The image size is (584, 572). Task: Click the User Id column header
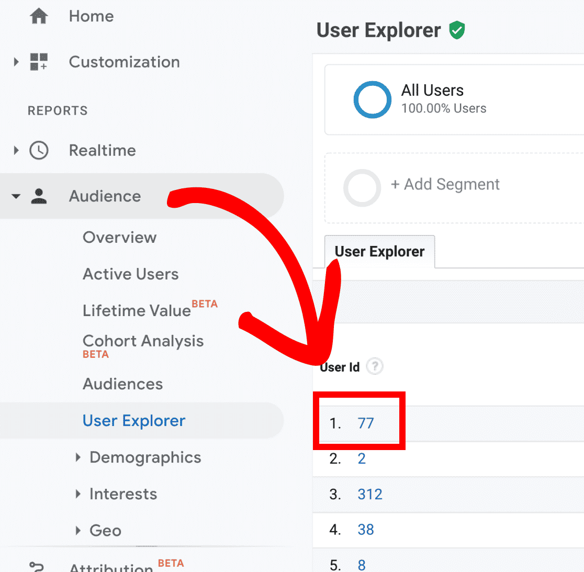(x=340, y=367)
